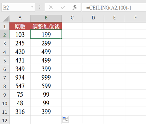Select row 12 header
The width and height of the screenshot is (146, 124).
point(5,120)
